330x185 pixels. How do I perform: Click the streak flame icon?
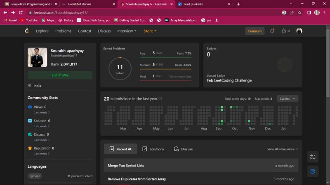tap(284, 31)
